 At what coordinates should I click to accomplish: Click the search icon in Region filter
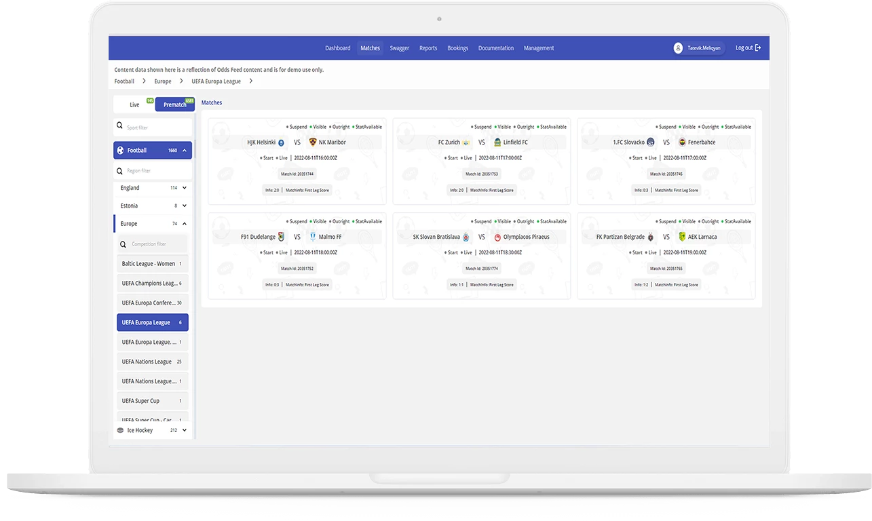(x=119, y=170)
